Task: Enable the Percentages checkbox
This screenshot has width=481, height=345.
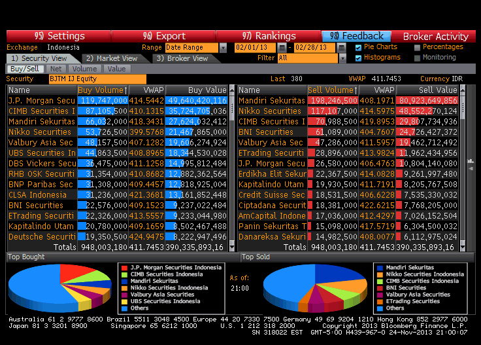Action: click(x=417, y=47)
